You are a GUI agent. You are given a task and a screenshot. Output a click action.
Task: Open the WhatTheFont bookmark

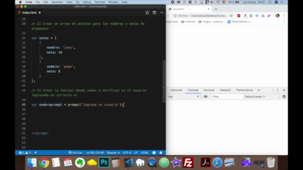(240, 22)
